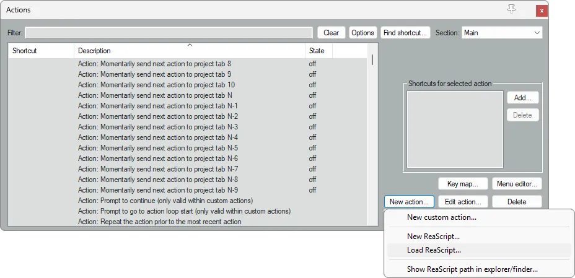Click the action list vertical scrollbar thumb
575x278 pixels.
pos(372,59)
